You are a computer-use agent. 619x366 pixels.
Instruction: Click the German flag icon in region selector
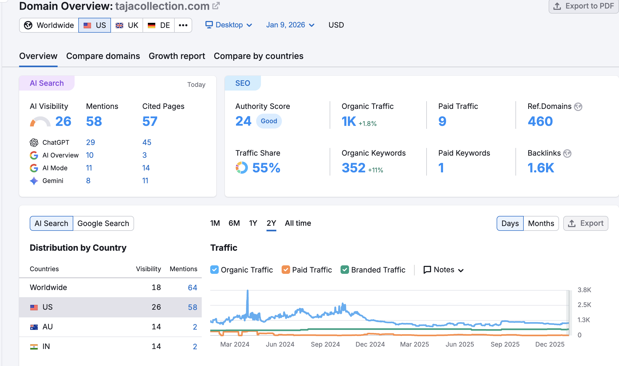pyautogui.click(x=152, y=25)
